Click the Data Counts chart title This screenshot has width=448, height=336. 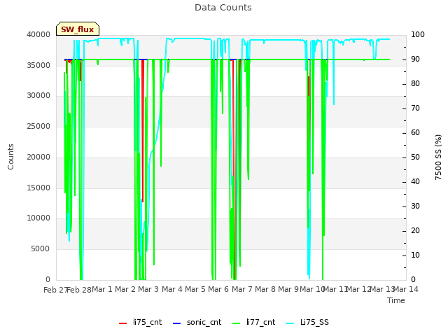223,8
